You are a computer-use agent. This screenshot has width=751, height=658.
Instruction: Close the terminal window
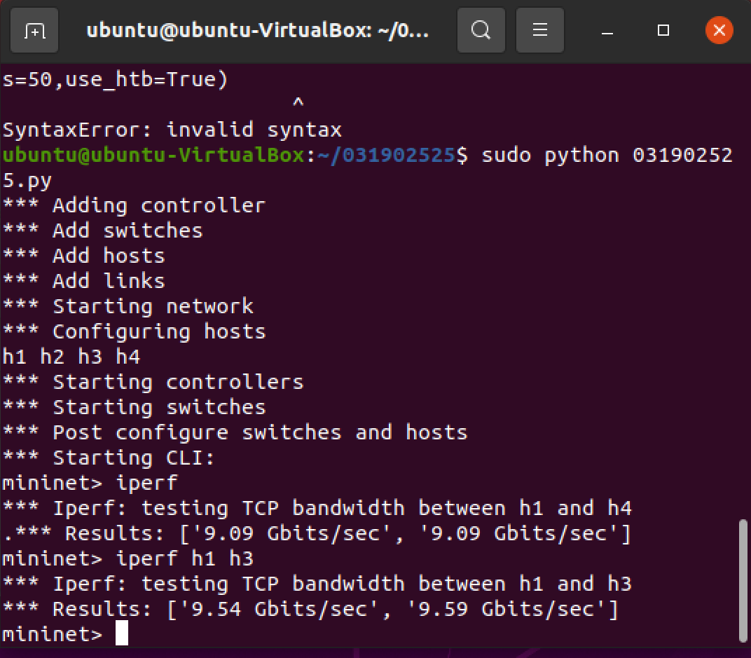(719, 30)
